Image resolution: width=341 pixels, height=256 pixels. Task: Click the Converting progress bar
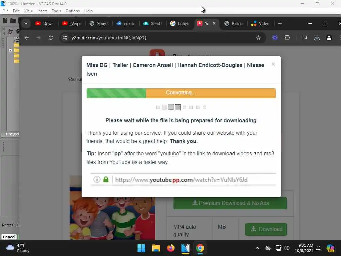pyautogui.click(x=181, y=93)
